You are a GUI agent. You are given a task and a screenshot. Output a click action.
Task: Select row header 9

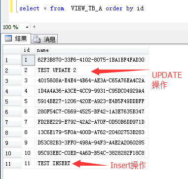pyautogui.click(x=12, y=143)
